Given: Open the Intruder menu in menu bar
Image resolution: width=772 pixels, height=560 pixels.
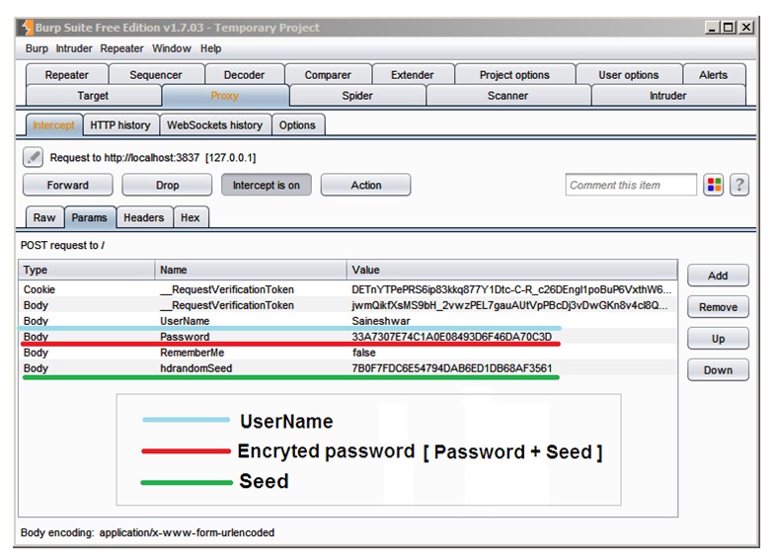Looking at the screenshot, I should click(74, 48).
